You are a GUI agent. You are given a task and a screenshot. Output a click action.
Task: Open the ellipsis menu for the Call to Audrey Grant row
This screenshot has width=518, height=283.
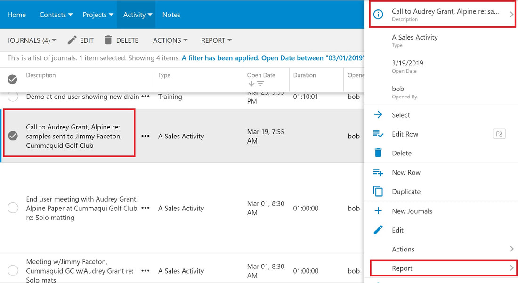click(x=146, y=136)
